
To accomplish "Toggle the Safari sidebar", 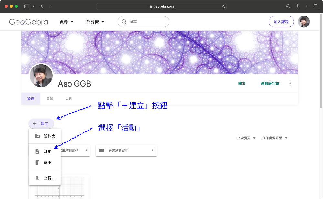I will 26,6.
